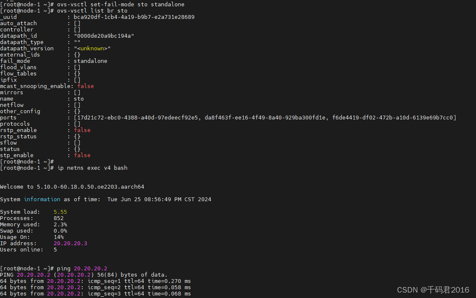The height and width of the screenshot is (298, 476).
Task: Click the "ip netns exec v4 bash" command
Action: pyautogui.click(x=92, y=168)
